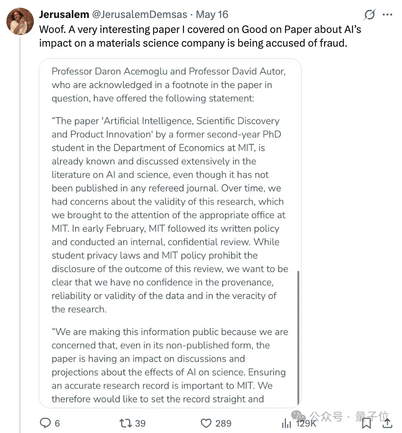Click the repost arrows icon

tap(126, 423)
